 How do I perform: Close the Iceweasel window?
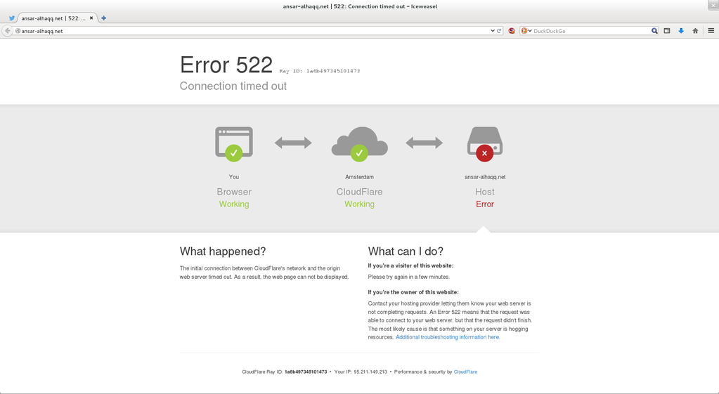[713, 6]
